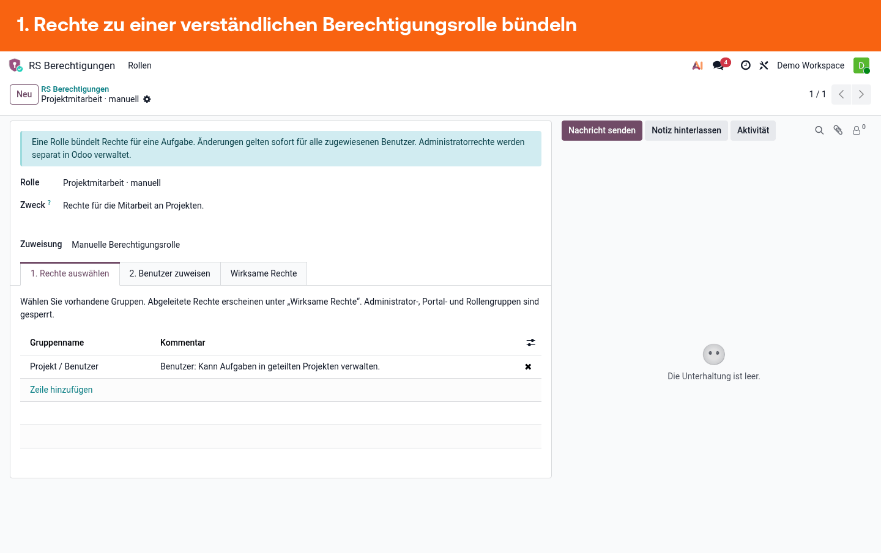Sort by the Gruppenname column header
The image size is (881, 553).
[x=57, y=343]
